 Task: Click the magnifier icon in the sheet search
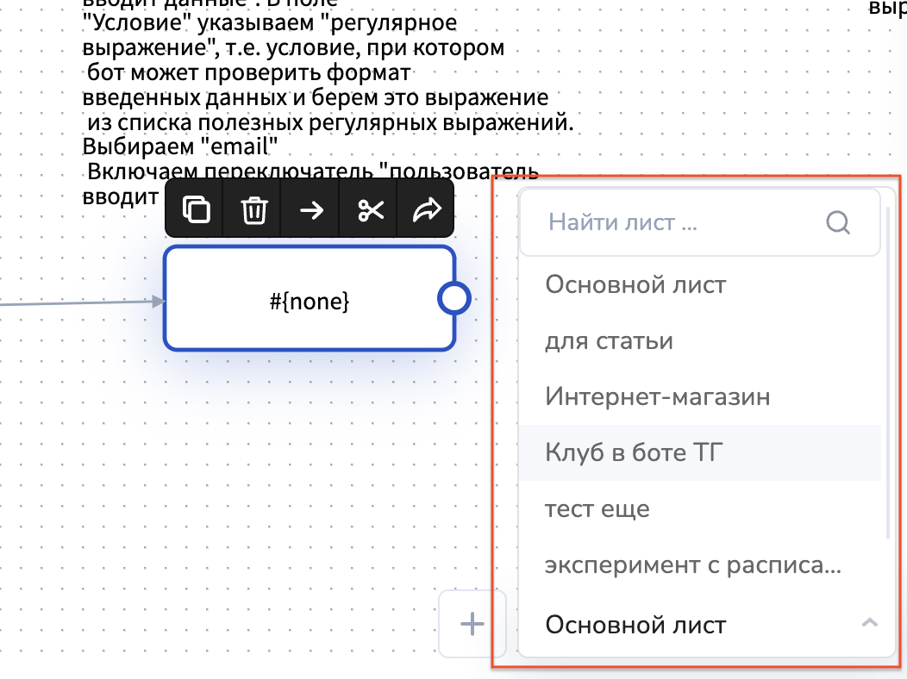(x=838, y=223)
